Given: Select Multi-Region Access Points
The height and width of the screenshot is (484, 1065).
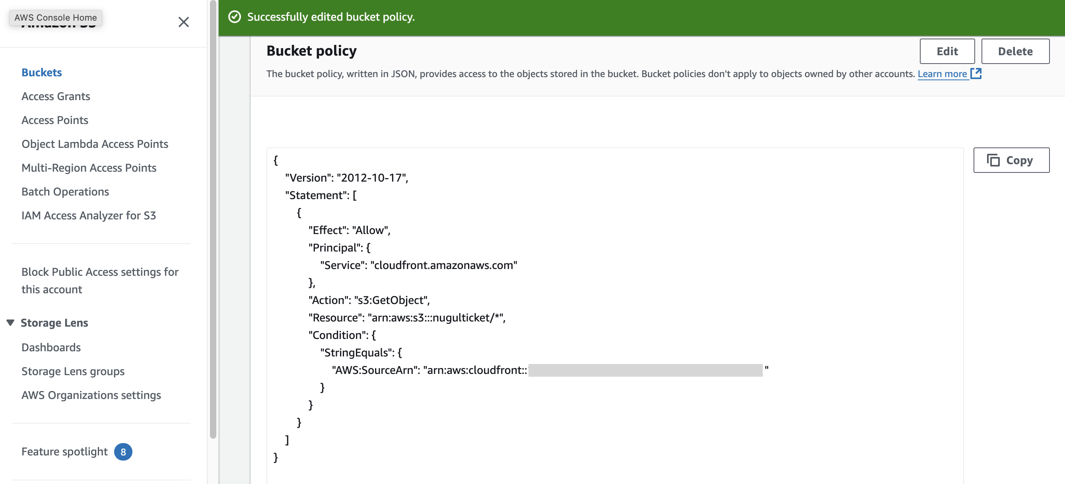Looking at the screenshot, I should coord(89,168).
